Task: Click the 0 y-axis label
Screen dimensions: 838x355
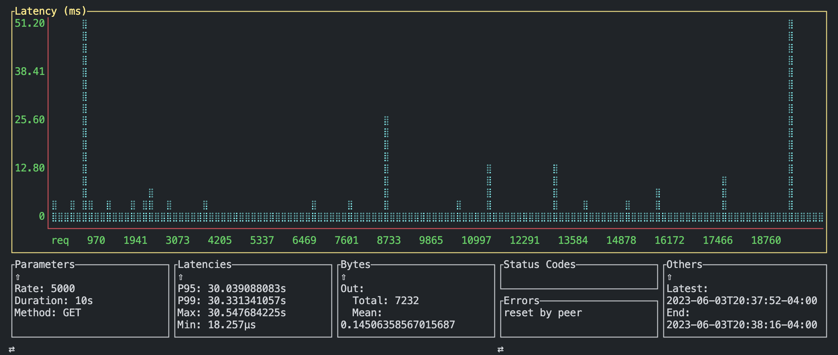Action: (x=42, y=216)
